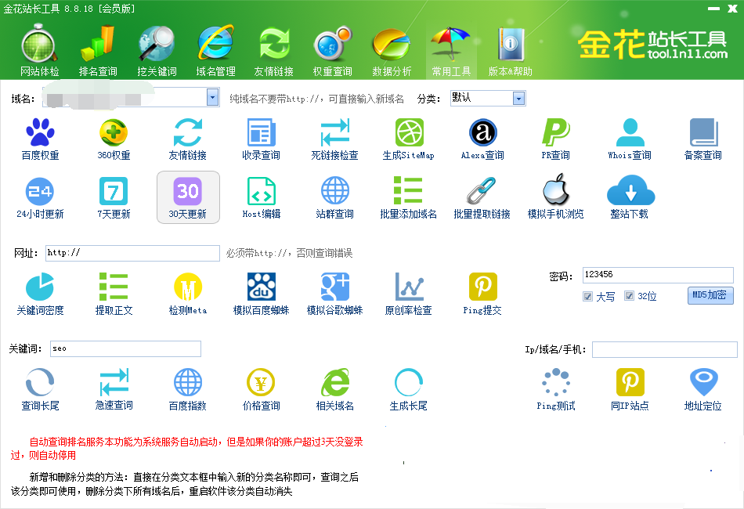Open 批量提取链接 chain icon
The width and height of the screenshot is (744, 509).
482,197
